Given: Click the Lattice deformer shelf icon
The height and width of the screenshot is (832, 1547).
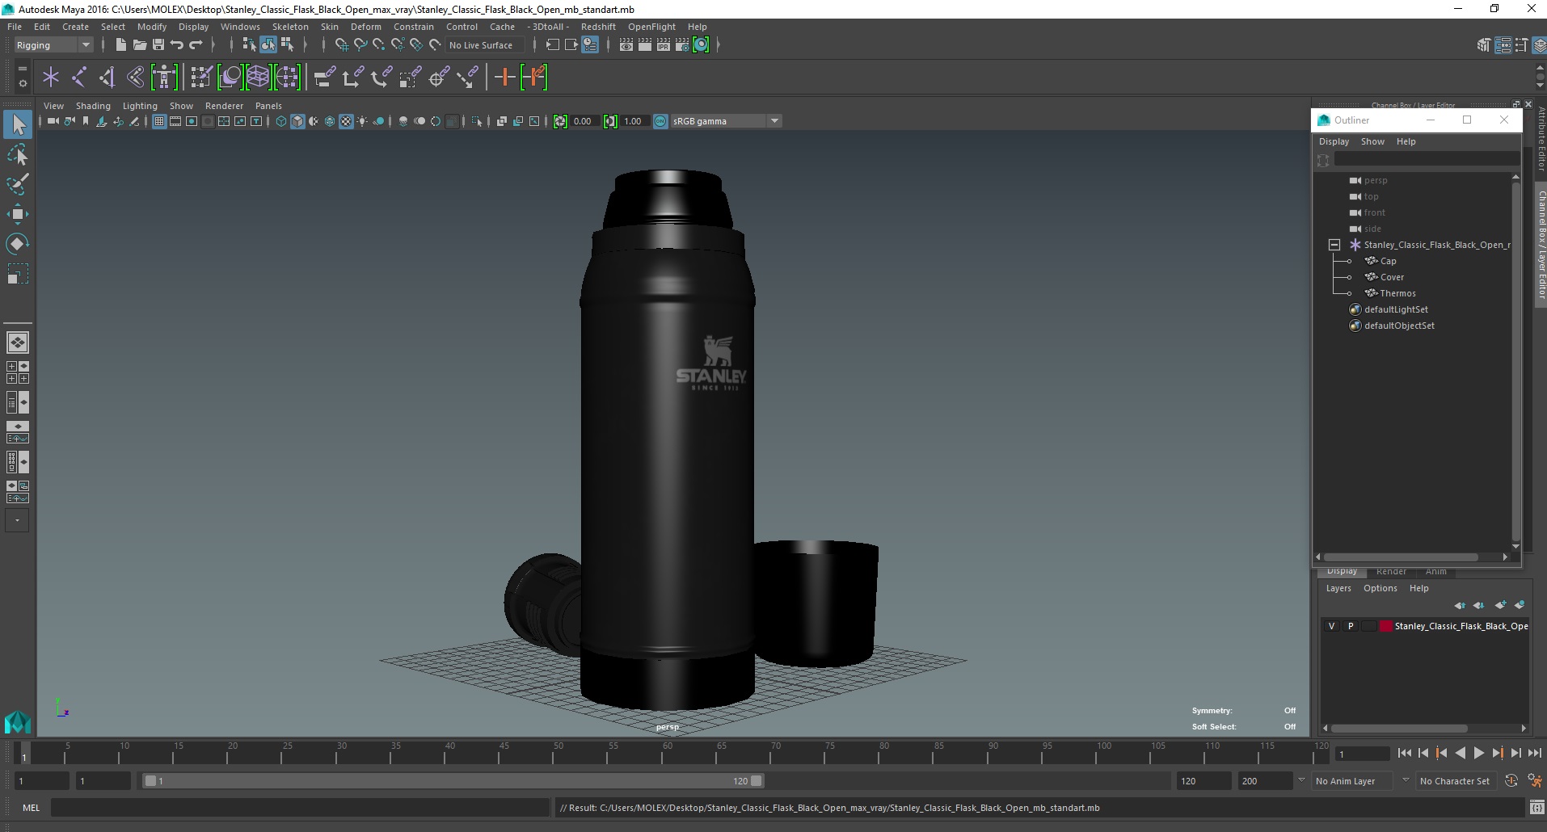Looking at the screenshot, I should click(259, 78).
